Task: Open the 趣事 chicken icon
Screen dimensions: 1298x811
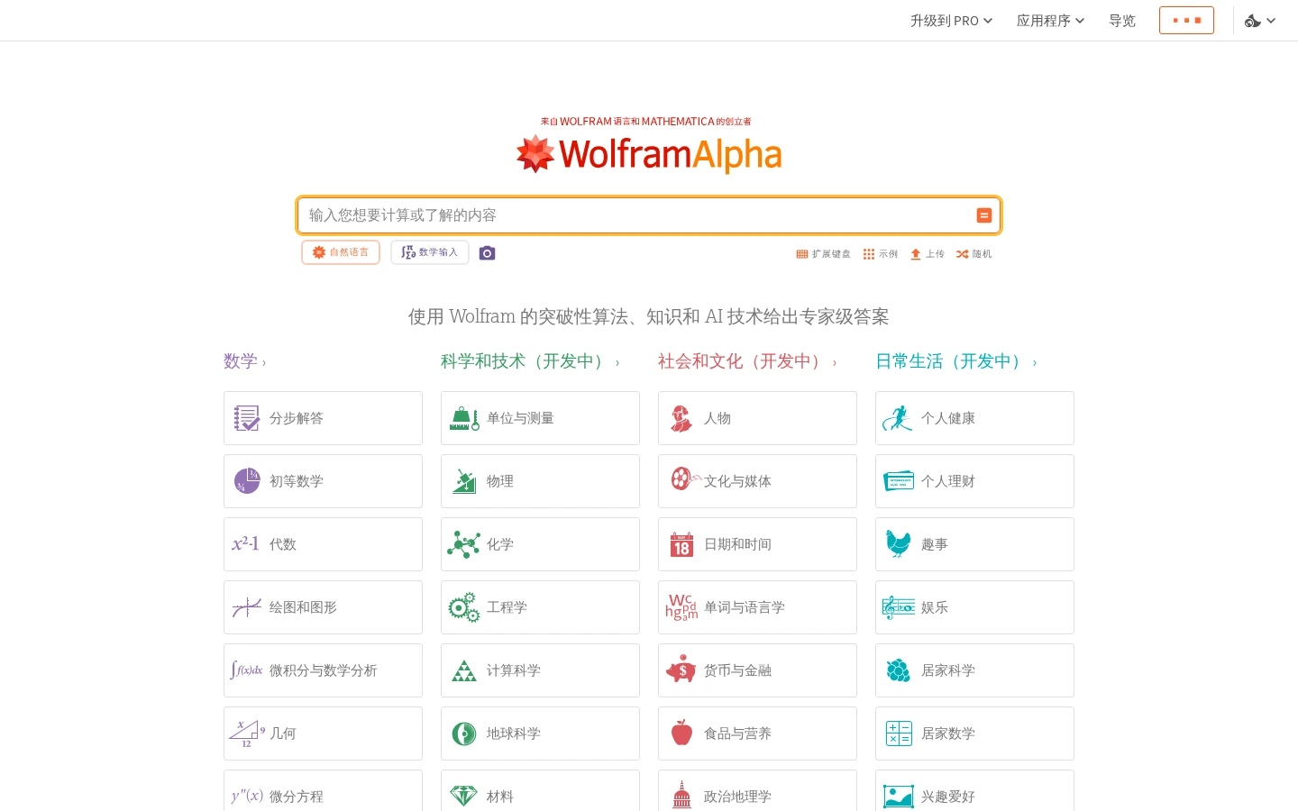Action: click(x=899, y=543)
